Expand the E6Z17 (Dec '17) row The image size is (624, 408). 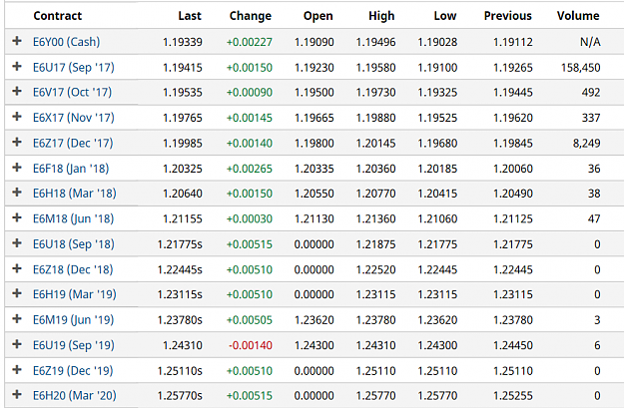click(x=17, y=142)
